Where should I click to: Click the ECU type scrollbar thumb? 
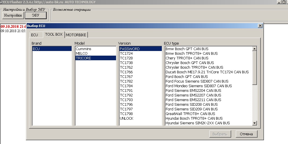(255, 68)
